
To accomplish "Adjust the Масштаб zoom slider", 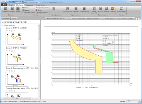I will 132,101.
